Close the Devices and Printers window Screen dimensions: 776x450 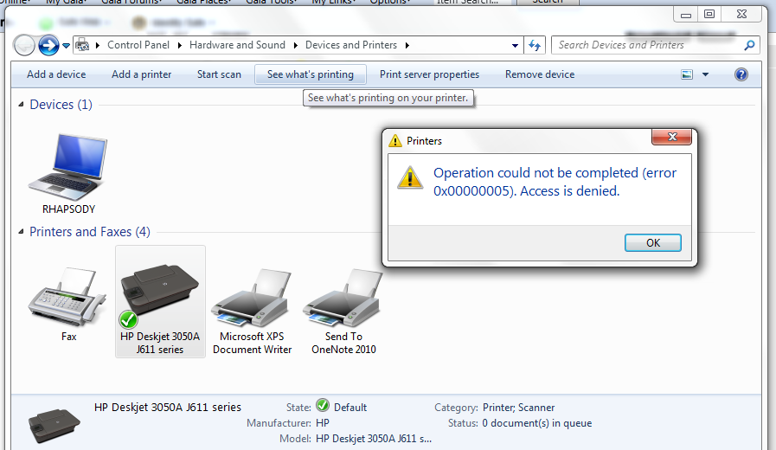tap(741, 15)
